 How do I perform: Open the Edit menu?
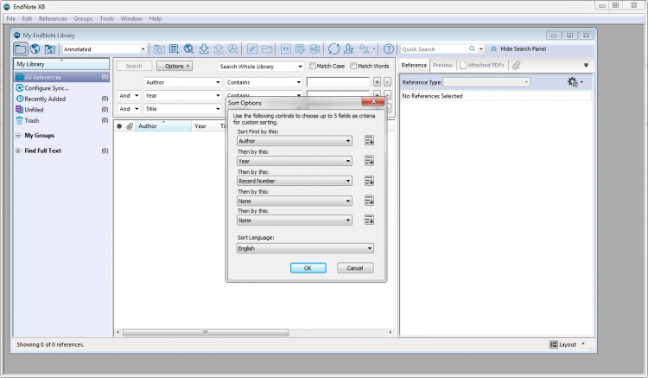[27, 19]
